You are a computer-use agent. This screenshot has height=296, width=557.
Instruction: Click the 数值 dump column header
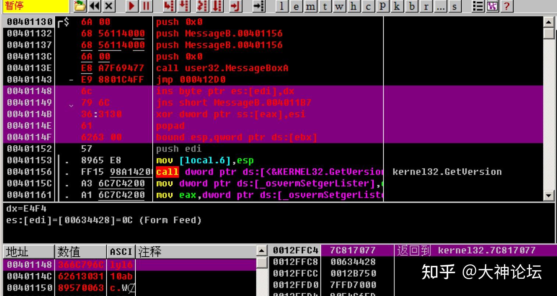[x=81, y=252]
